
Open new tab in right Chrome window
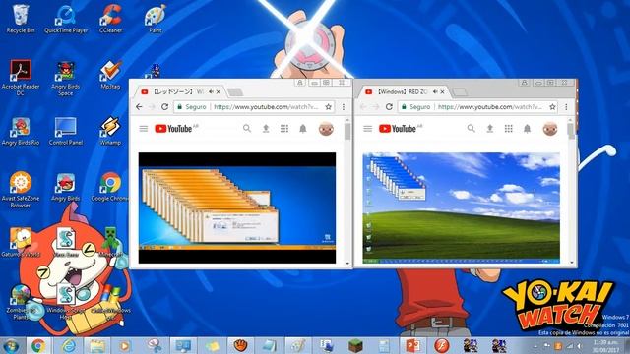click(x=460, y=92)
